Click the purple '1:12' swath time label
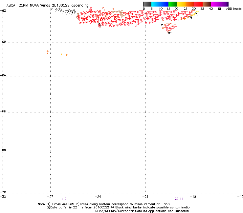 click(63, 199)
